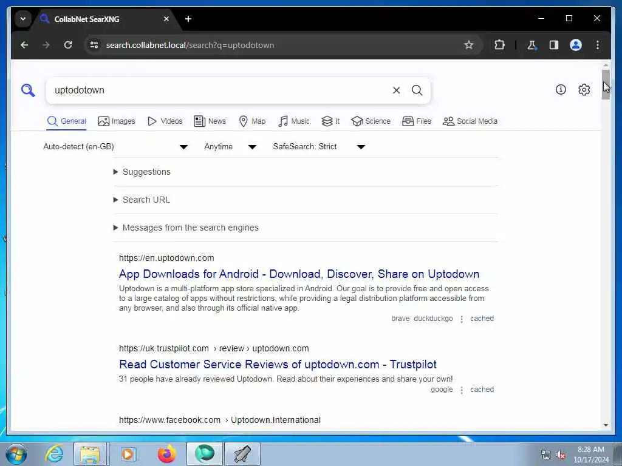
Task: Open cached copy of Trustpilot result
Action: coord(482,390)
